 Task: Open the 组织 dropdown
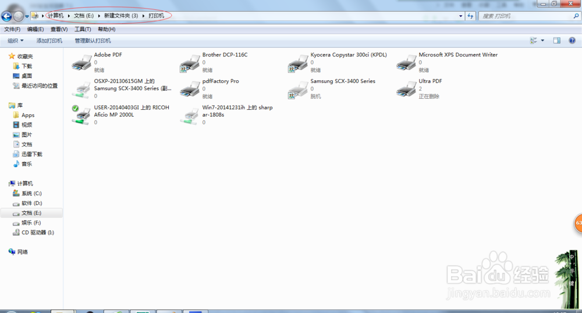[16, 41]
